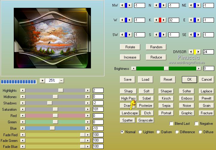The image size is (216, 150).
Task: Apply the Sharp preset
Action: tap(128, 91)
